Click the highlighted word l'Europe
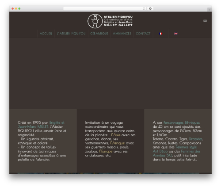Viewport: 221px width, 187px height. 106,151
